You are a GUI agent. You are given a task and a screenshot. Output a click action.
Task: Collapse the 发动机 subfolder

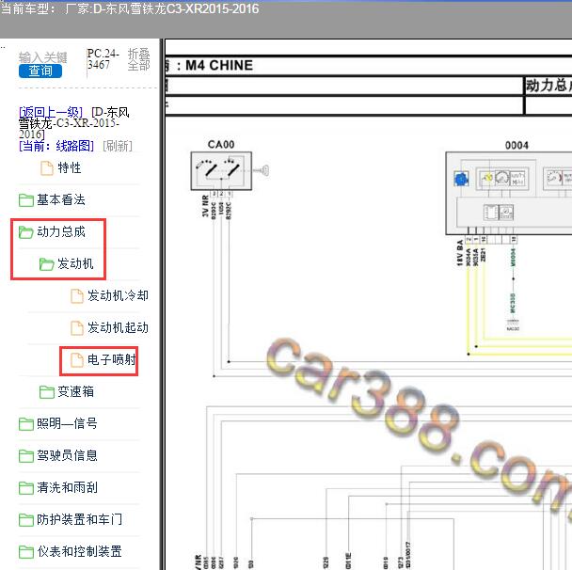[x=75, y=263]
